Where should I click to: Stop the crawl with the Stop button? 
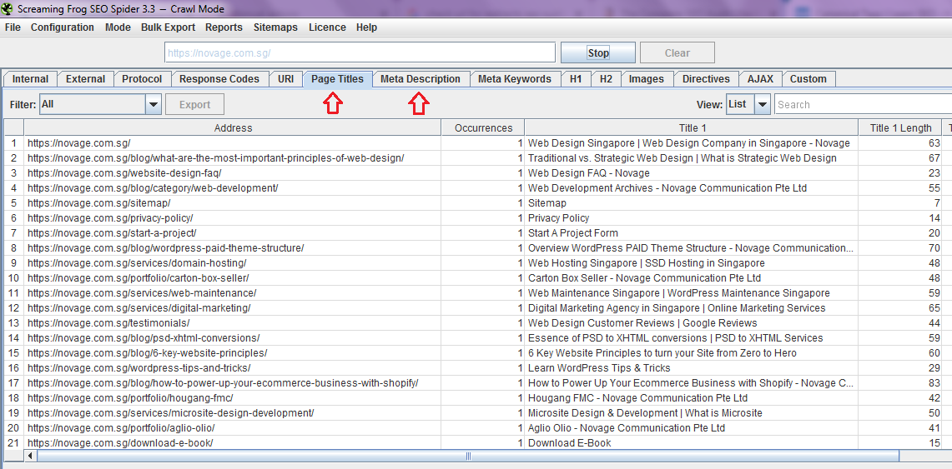(x=598, y=52)
